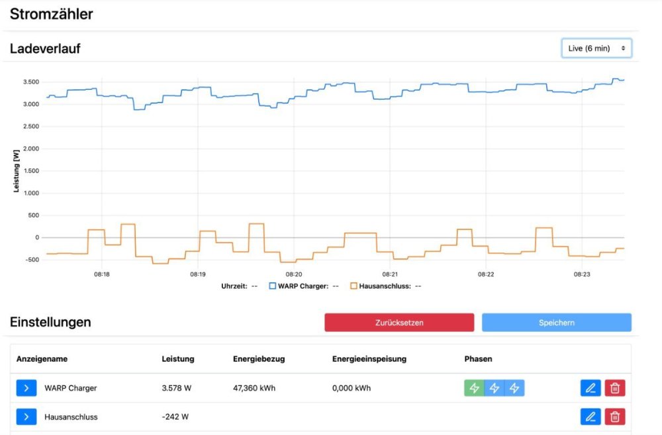This screenshot has width=662, height=435.
Task: Delete the WARP Charger meter
Action: coord(615,388)
